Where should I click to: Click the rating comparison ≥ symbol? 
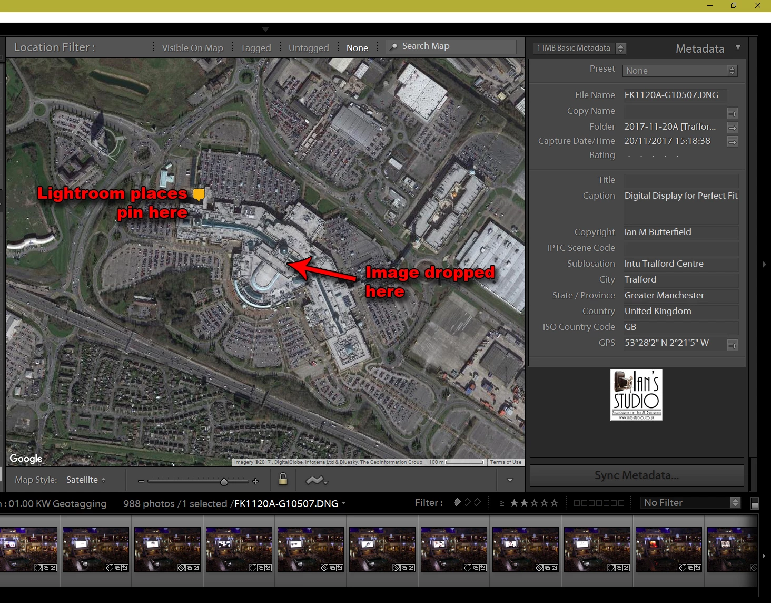tap(501, 503)
